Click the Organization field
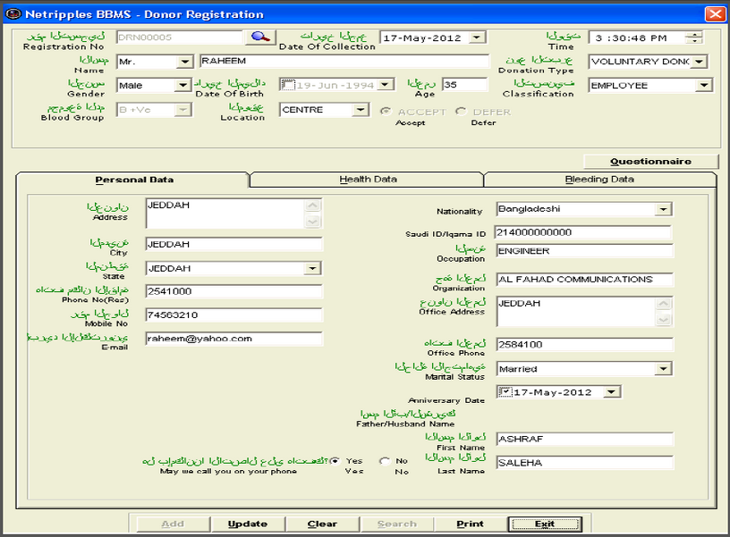The height and width of the screenshot is (537, 730). (585, 279)
